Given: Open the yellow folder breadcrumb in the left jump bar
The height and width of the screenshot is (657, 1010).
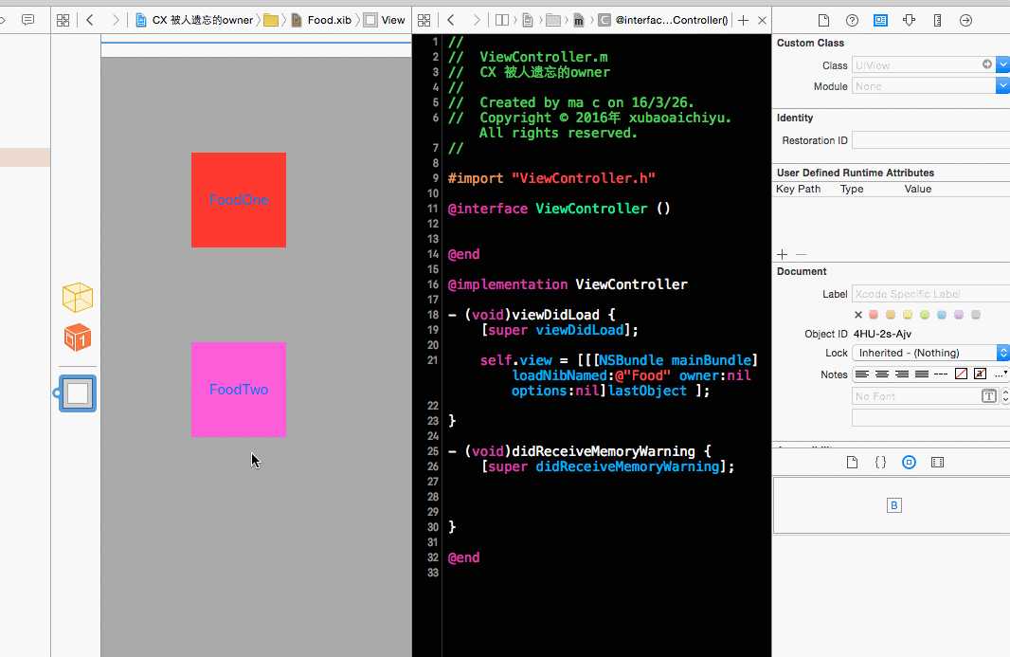Looking at the screenshot, I should (x=271, y=21).
